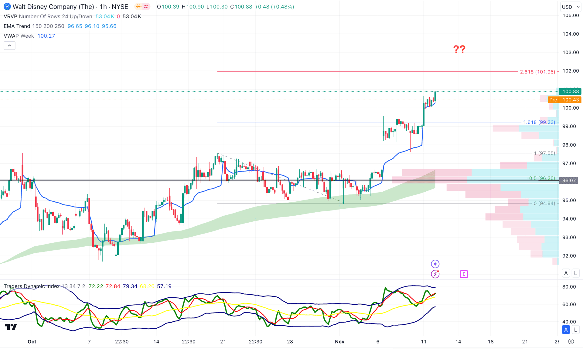Click the TDI value 57.19

click(164, 286)
